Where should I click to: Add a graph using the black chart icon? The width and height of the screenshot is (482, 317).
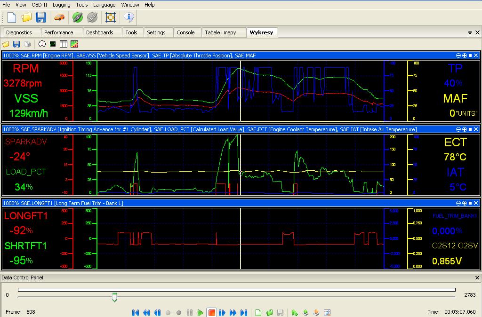53,44
